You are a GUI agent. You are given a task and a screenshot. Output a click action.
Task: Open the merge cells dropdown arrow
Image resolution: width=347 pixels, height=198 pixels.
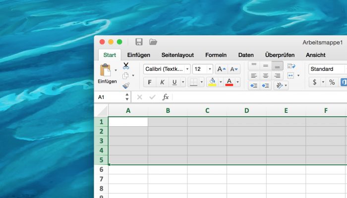tap(298, 76)
